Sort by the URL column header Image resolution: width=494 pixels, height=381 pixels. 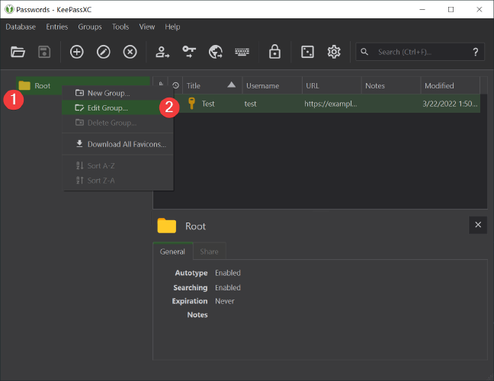click(332, 85)
